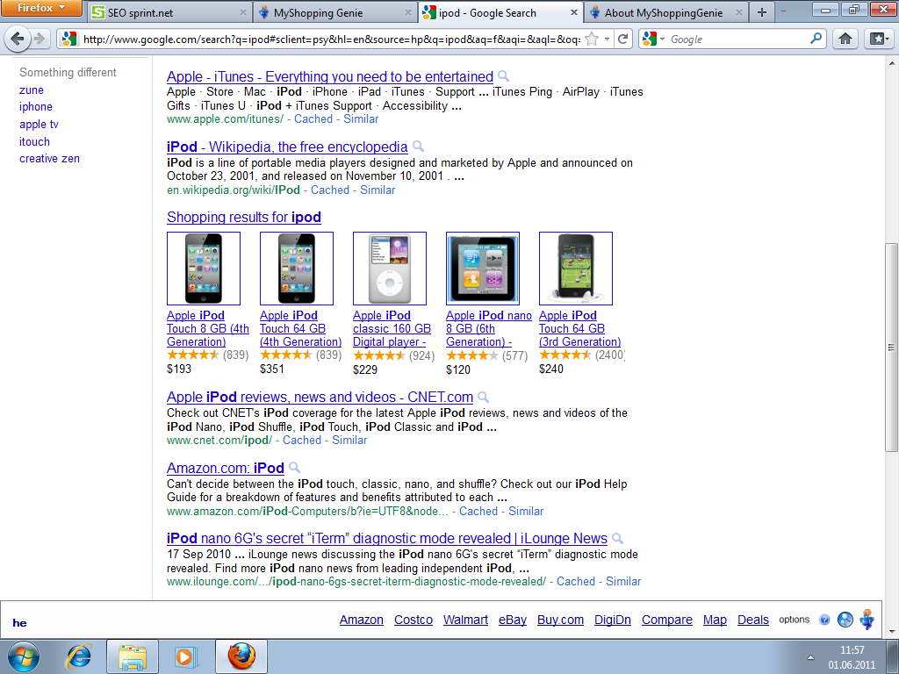Launch Internet Explorer from the taskbar
The width and height of the screenshot is (899, 674).
(79, 656)
